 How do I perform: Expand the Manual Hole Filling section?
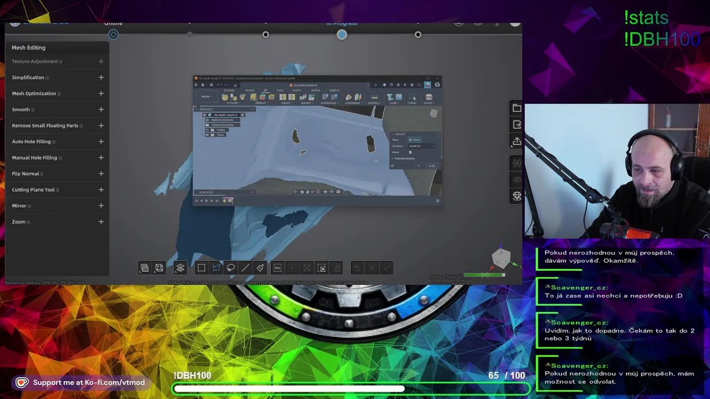101,158
